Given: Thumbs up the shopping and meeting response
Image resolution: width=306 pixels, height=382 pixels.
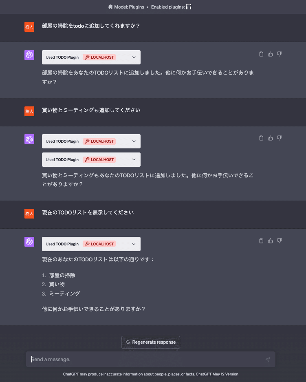Looking at the screenshot, I should (271, 138).
